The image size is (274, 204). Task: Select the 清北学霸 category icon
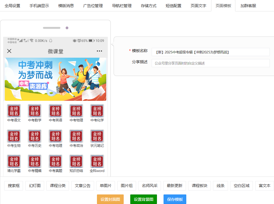tap(14, 161)
